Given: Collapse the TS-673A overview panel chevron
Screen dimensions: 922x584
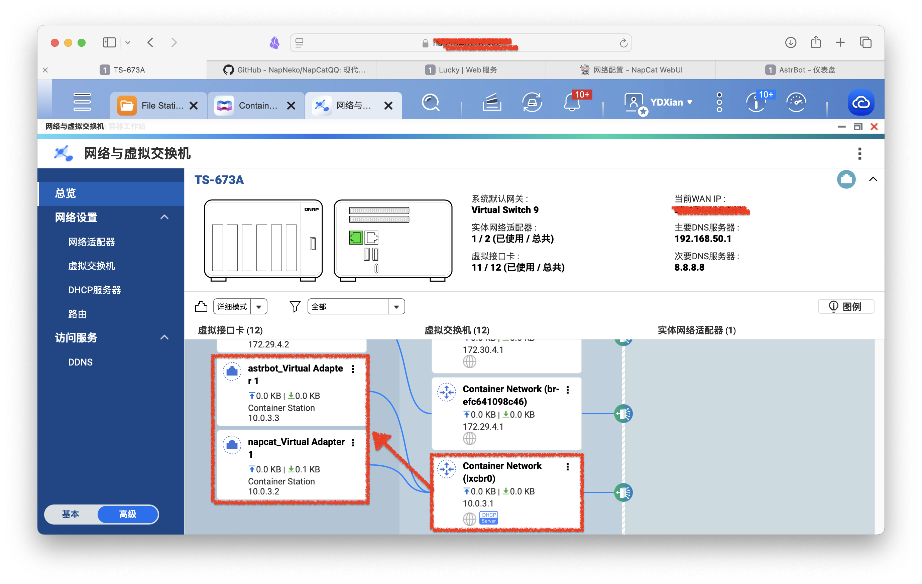Looking at the screenshot, I should [x=873, y=179].
